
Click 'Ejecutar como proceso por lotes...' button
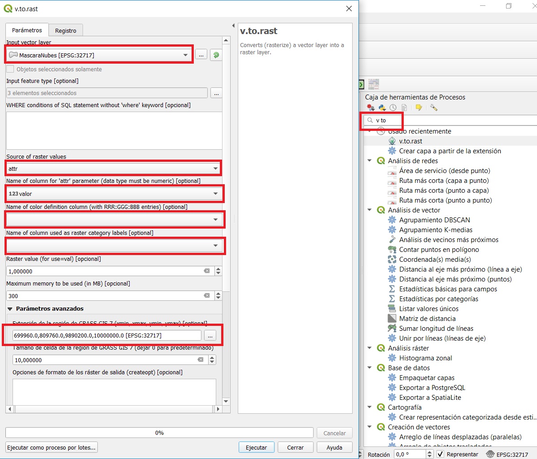[52, 447]
